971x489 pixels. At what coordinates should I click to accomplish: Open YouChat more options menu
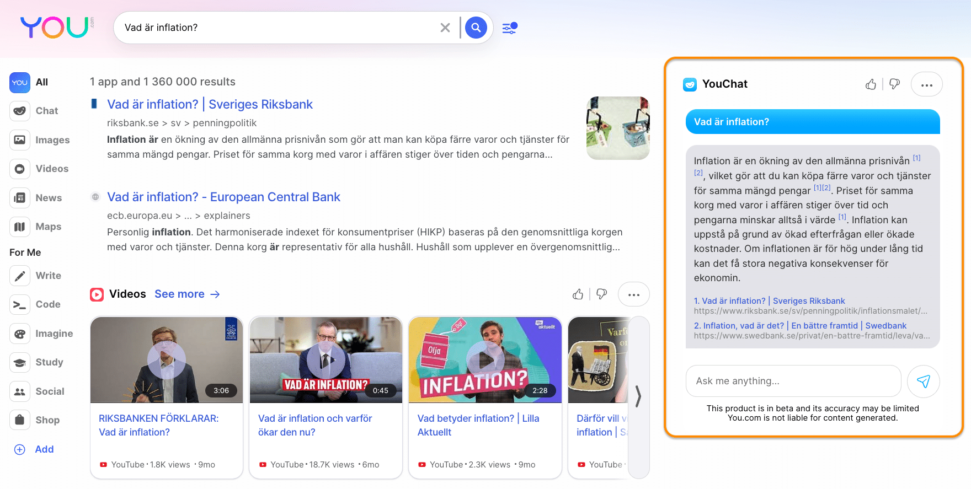click(927, 84)
